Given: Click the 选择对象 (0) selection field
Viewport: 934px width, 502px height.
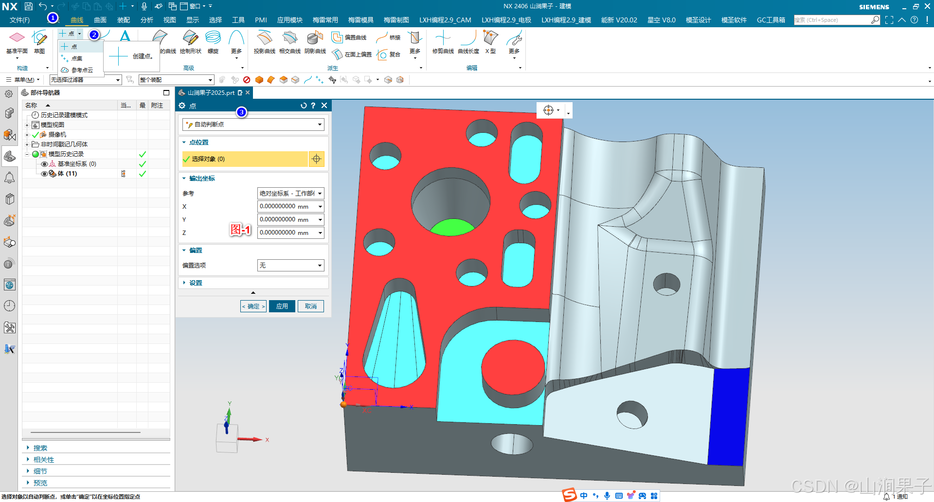Looking at the screenshot, I should (245, 159).
